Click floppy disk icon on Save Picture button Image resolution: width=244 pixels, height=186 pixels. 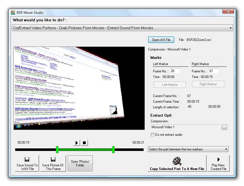[53, 159]
